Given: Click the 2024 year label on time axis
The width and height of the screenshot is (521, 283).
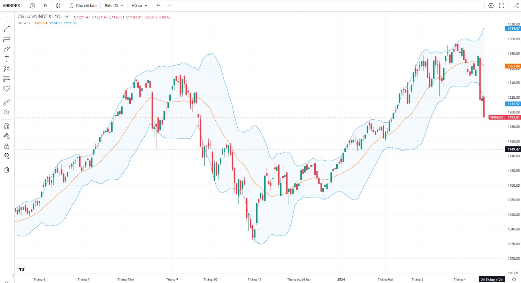Looking at the screenshot, I should [341, 280].
